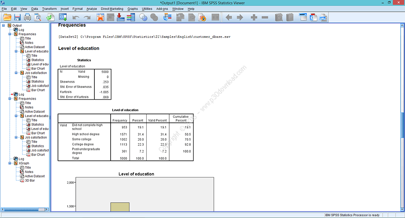Click the Redo arrow icon
This screenshot has width=405, height=218.
coord(87,17)
